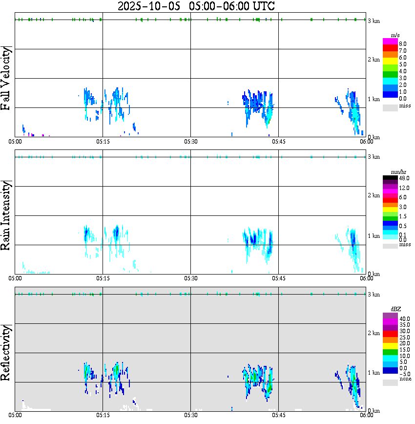Select green swatch in Reflectivity legend

390,352
